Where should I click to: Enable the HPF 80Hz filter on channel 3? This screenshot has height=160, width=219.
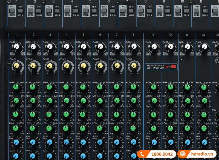click(x=57, y=10)
